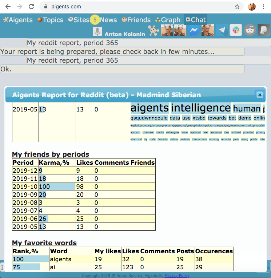Viewport: 271px width, 278px height.
Task: Click the word 'intelligence' in the tag cloud
Action: 201,108
